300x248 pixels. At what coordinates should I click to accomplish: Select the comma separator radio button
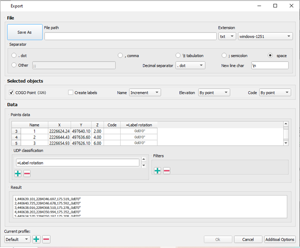120,56
